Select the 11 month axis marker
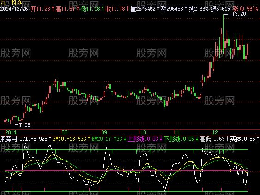Image resolution: width=260 pixels, height=195 pixels. (177, 132)
